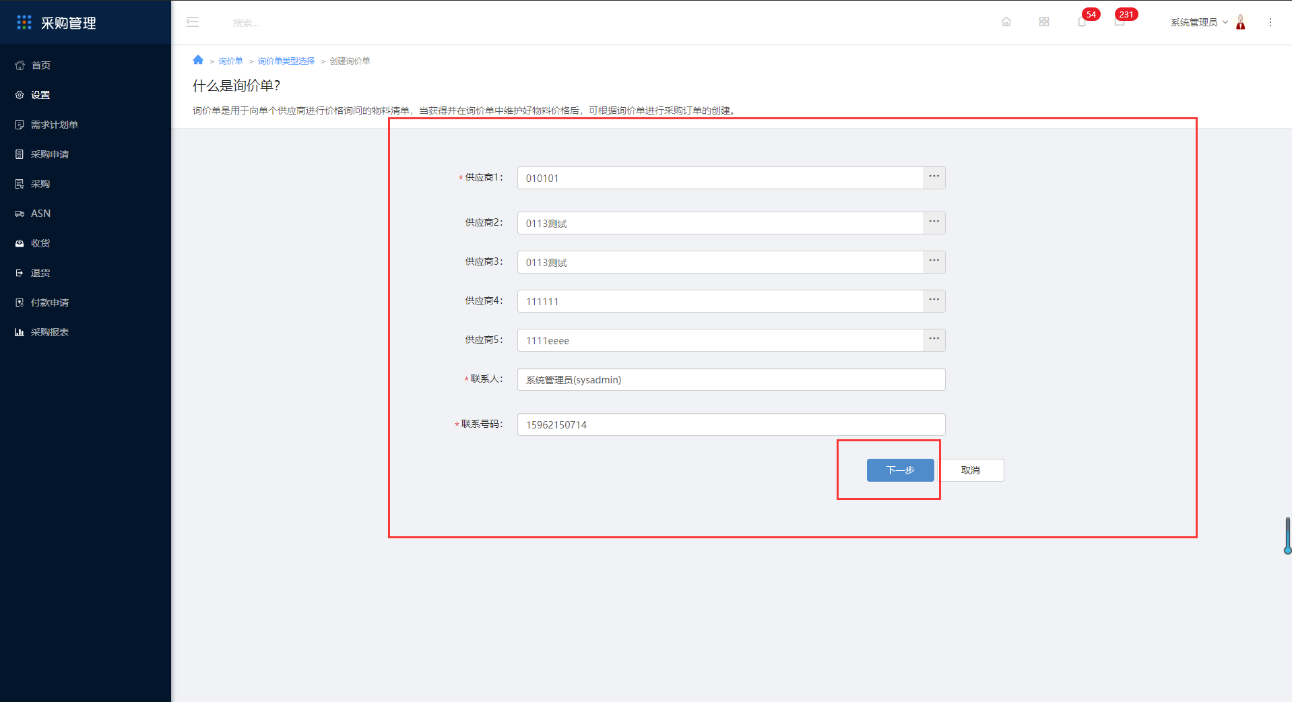Click the user avatar icon

pos(1241,22)
